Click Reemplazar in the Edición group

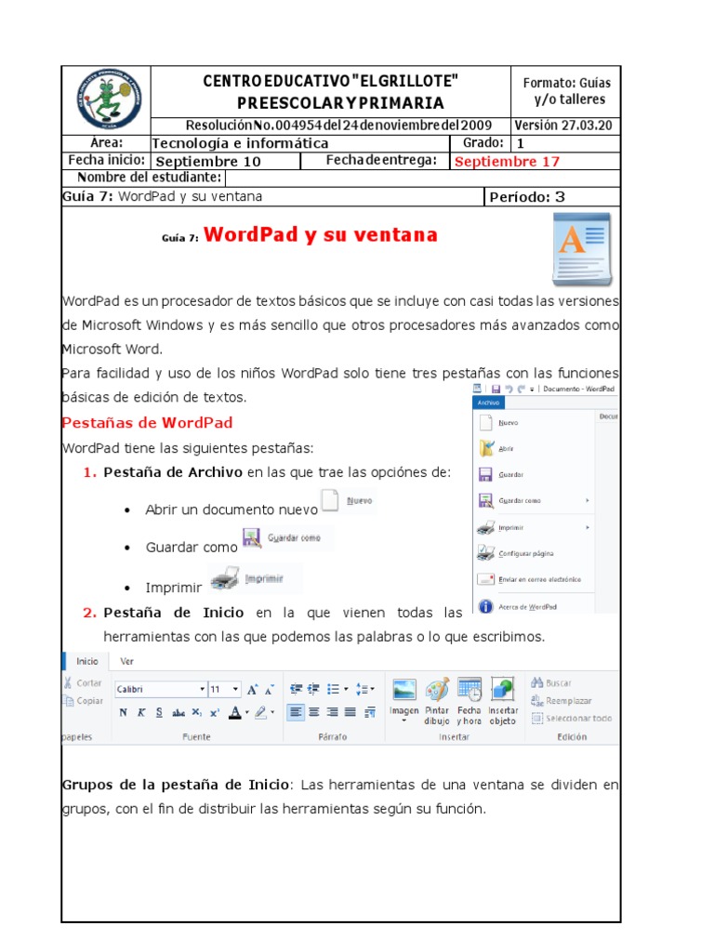point(561,701)
